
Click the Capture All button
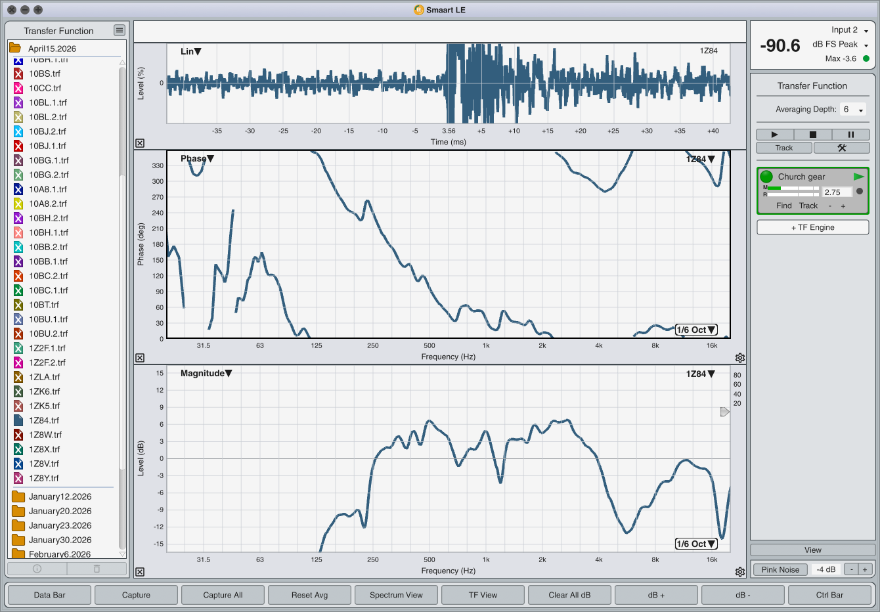coord(223,595)
